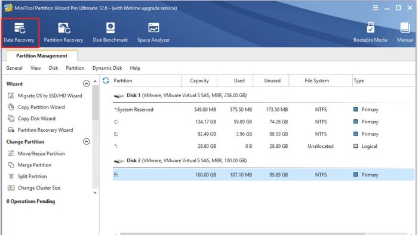Click the 107.10 MB used value
Viewport: 418px width, 235px height.
coord(241,175)
